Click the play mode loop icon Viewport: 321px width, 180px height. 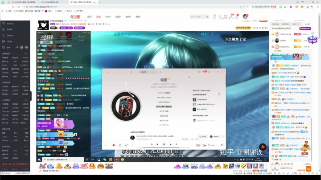click(152, 144)
